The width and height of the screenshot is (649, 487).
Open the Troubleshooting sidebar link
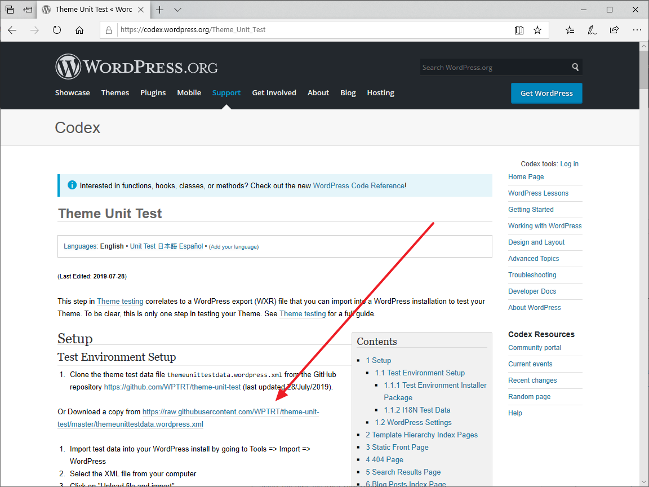pos(532,275)
